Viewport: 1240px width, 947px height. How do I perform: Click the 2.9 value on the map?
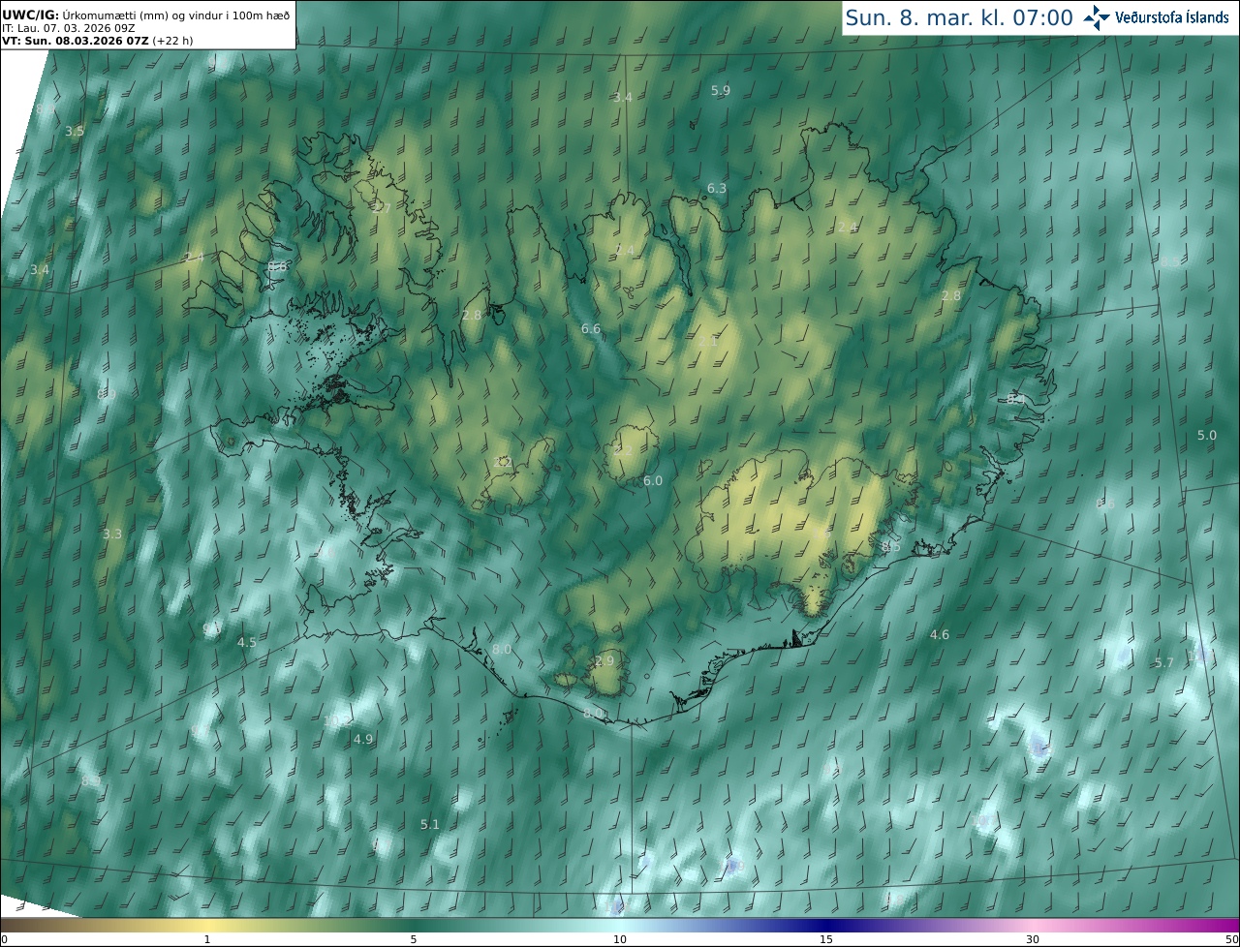[604, 661]
